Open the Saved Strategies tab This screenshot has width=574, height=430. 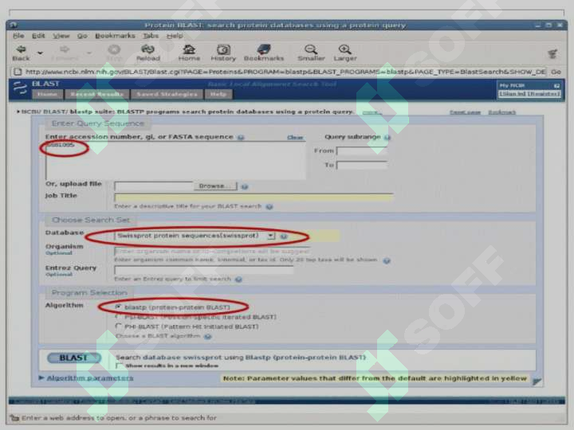[x=167, y=94]
